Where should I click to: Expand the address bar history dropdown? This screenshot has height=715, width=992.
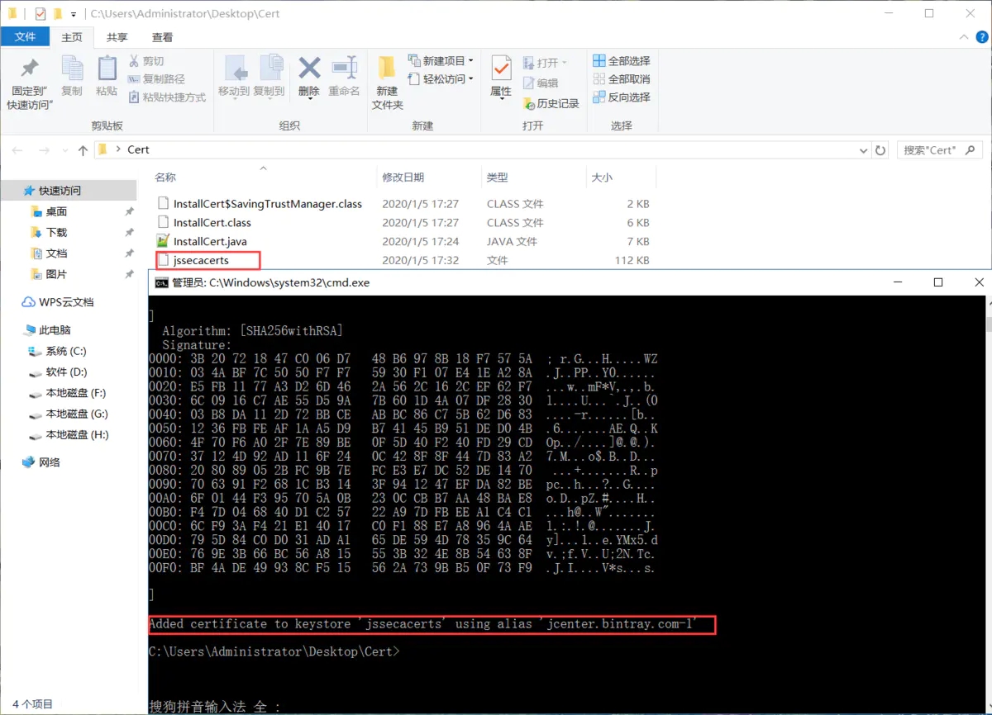point(863,150)
